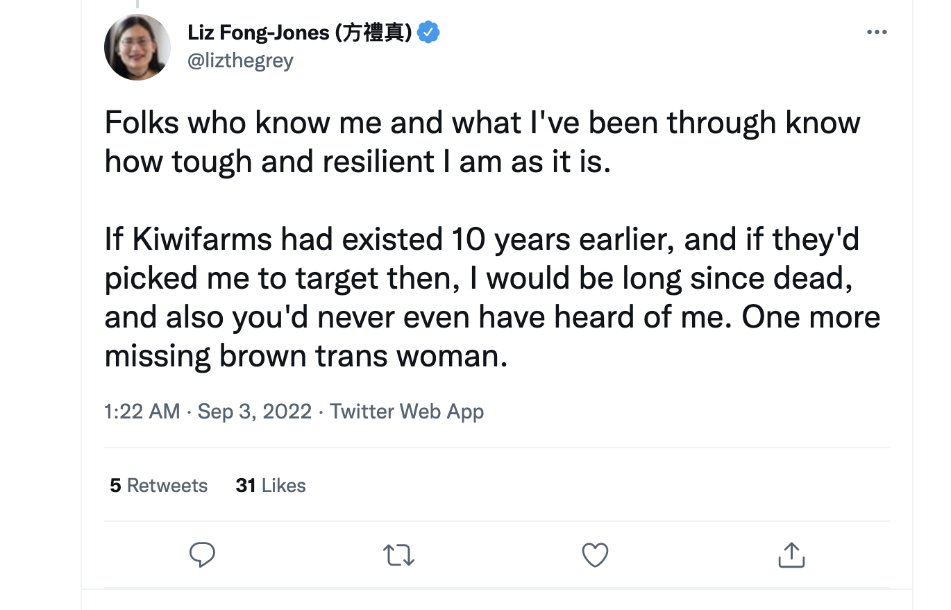Open the Twitter Web App source link
Screen dimensions: 951x610
click(x=407, y=412)
